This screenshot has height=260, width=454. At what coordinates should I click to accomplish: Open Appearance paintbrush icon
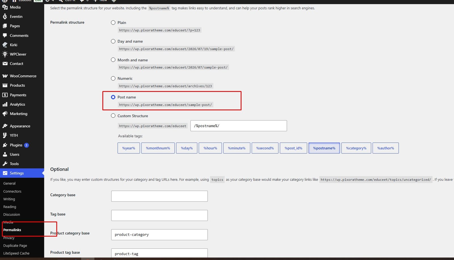(5, 126)
